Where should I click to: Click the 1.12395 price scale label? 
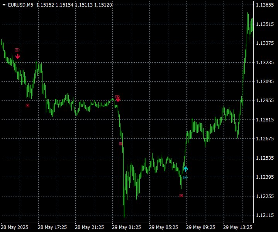point(265,177)
